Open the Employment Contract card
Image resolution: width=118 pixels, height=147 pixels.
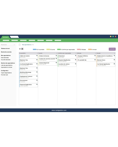[x=28, y=77]
